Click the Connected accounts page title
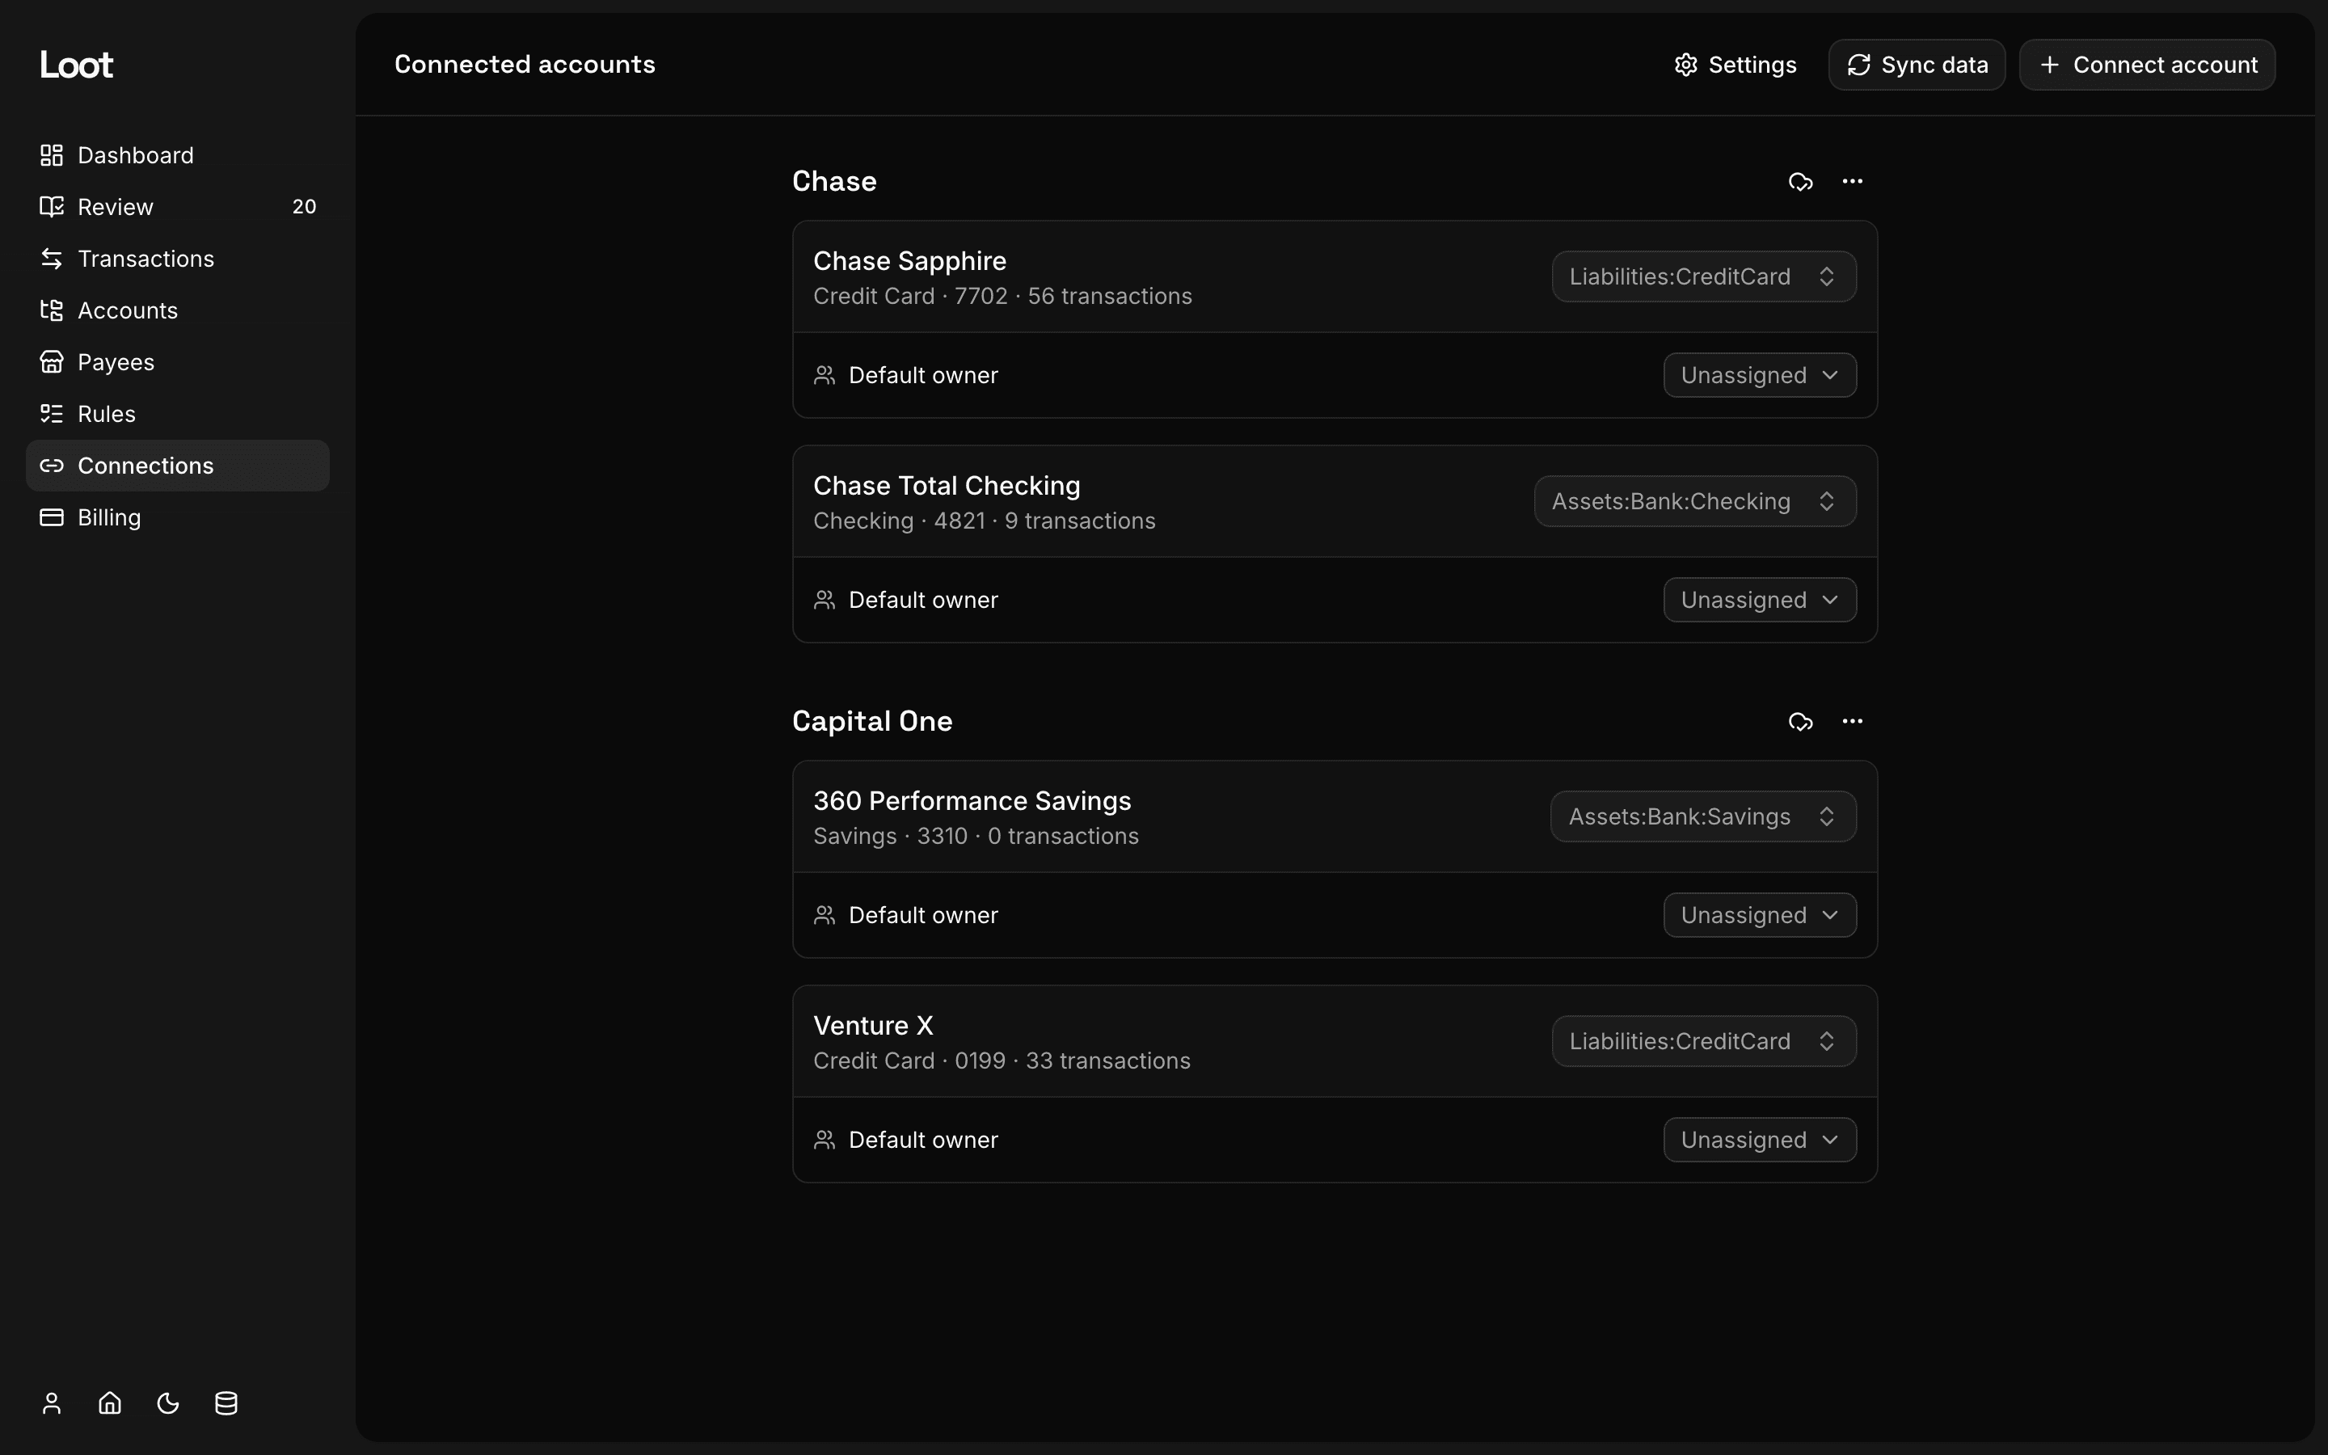2328x1455 pixels. click(525, 65)
